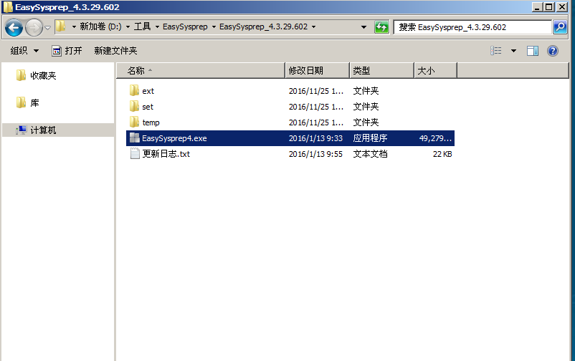Select file name 'ext'

tap(148, 91)
